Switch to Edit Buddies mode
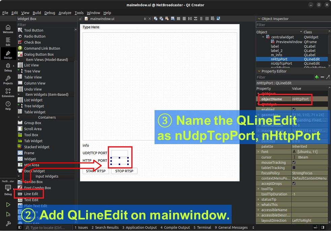 (x=167, y=19)
